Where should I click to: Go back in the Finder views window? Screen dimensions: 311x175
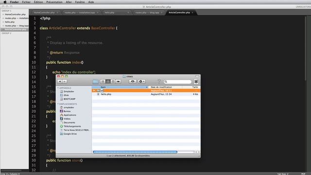(60, 81)
